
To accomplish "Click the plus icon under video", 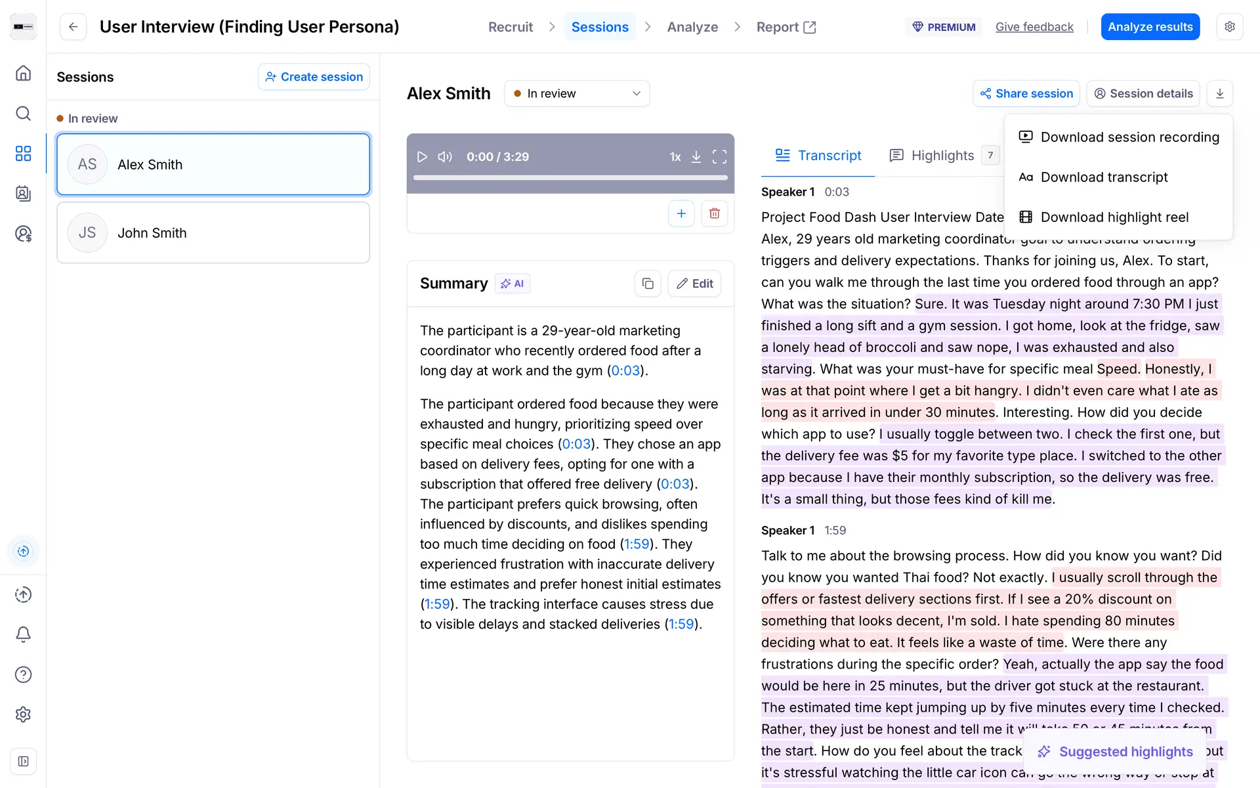I will pos(681,213).
